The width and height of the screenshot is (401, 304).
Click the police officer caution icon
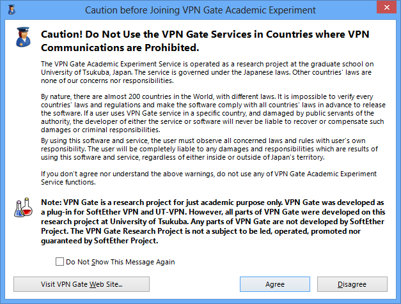24,38
